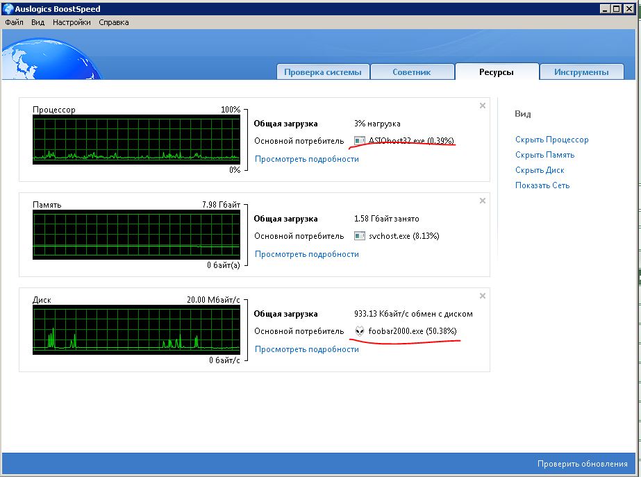
Task: Close the Память panel with its X
Action: click(x=483, y=201)
